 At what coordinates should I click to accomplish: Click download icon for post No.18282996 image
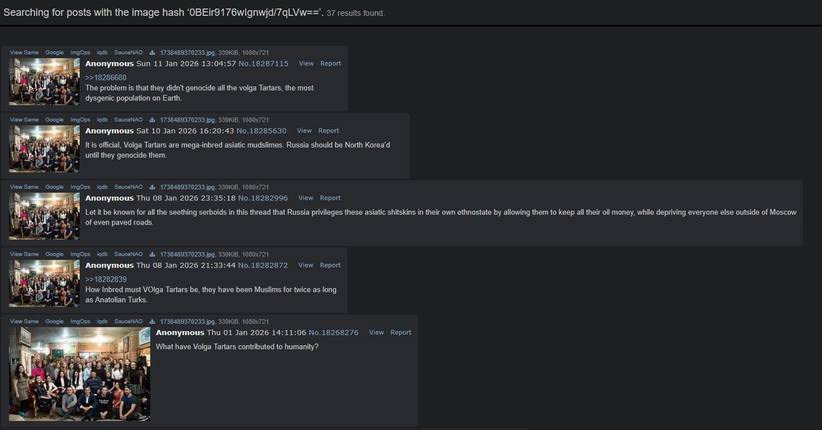pos(152,187)
